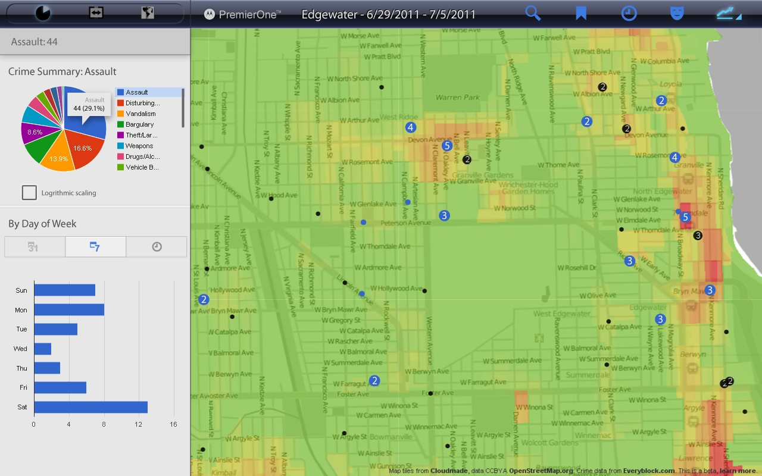Click the 2 cluster marker near Hollywood Ave

(204, 299)
